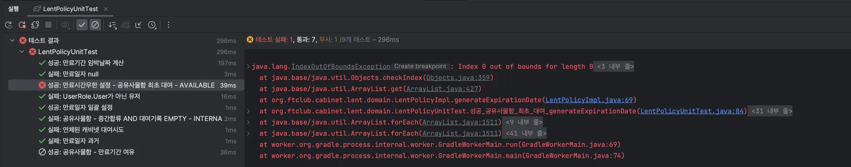
Task: Open the test history clock icon
Action: click(x=152, y=25)
